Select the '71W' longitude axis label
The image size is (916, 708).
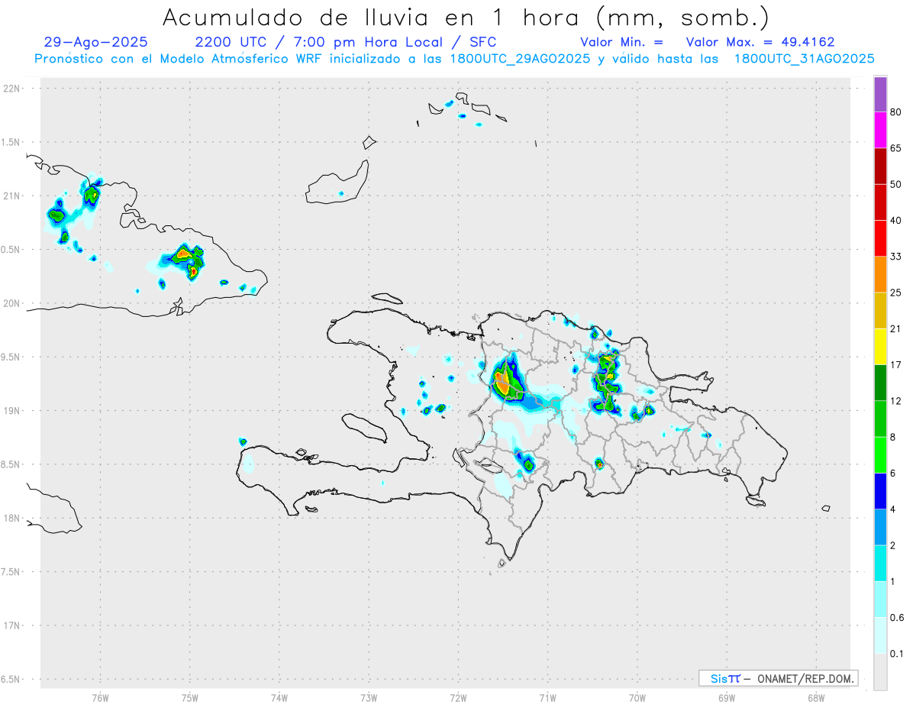click(x=547, y=698)
